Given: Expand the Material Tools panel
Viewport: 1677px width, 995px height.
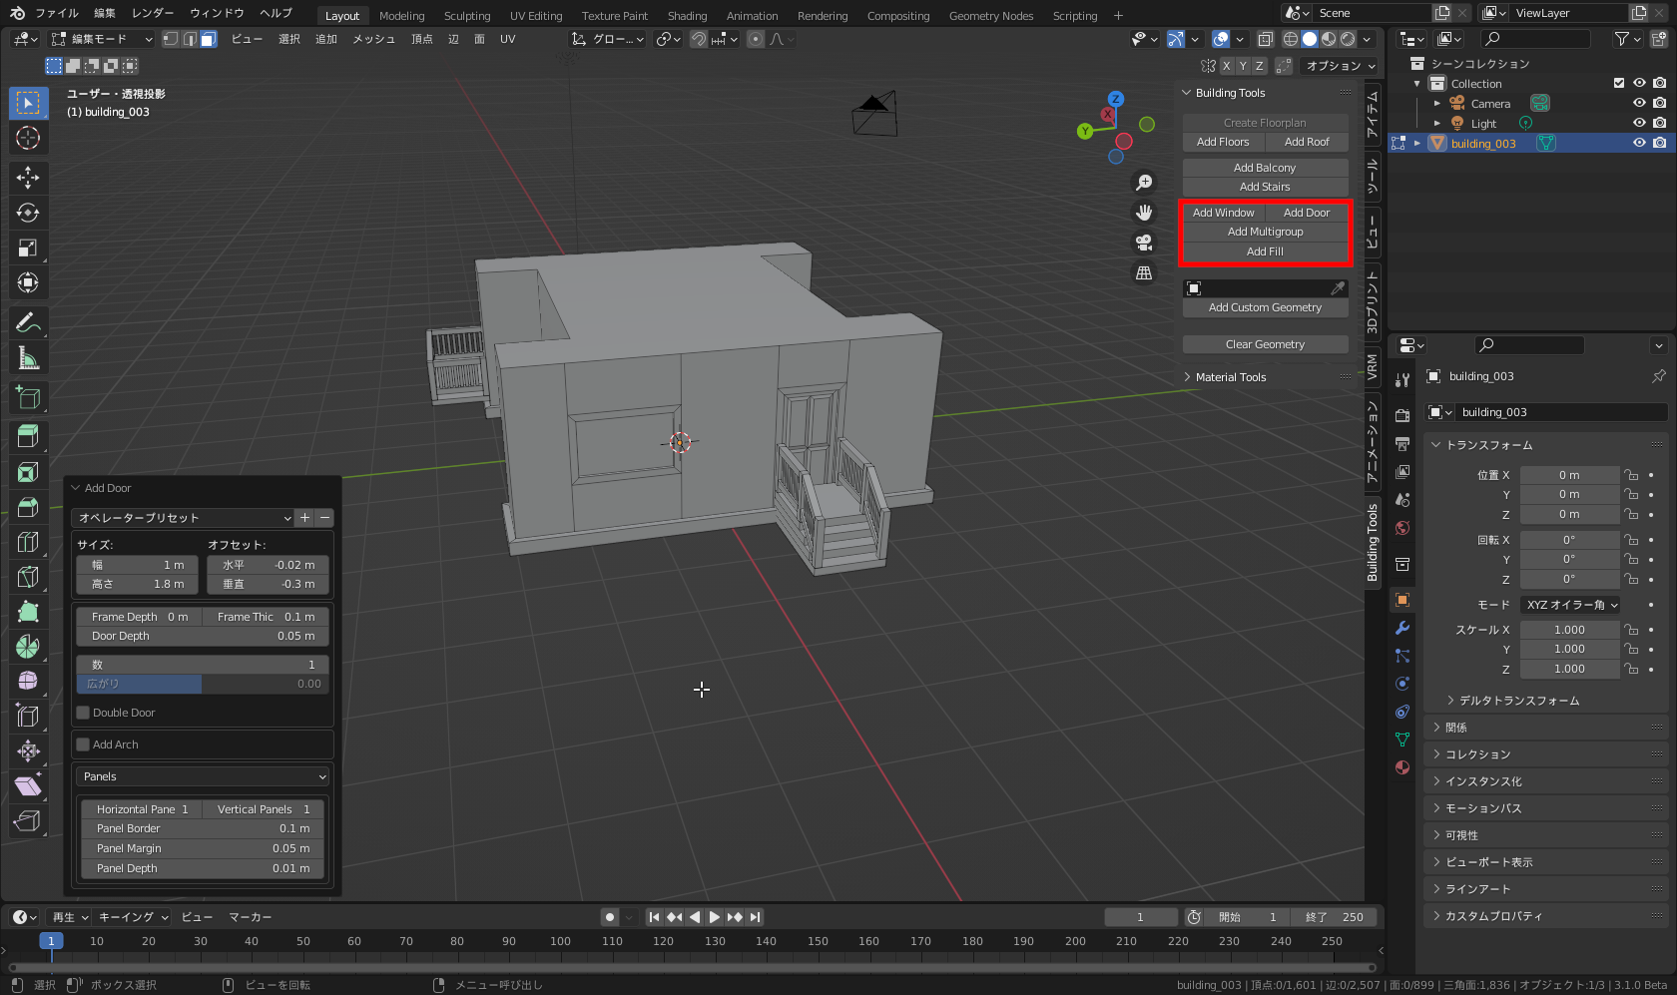Looking at the screenshot, I should pos(1230,377).
